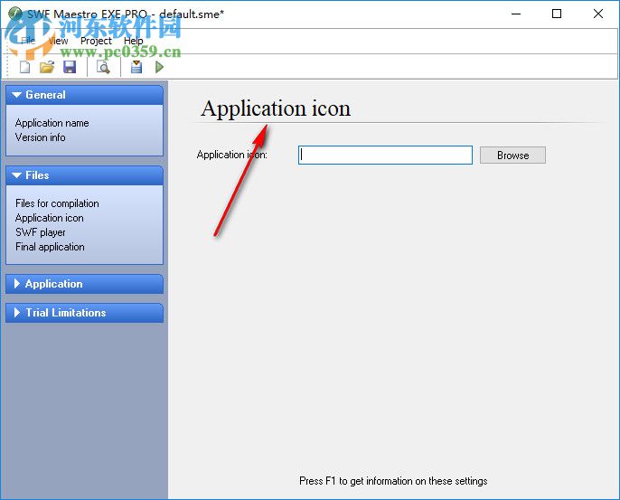Click the Compile project toolbar icon
Viewport: 620px width, 500px height.
click(136, 67)
